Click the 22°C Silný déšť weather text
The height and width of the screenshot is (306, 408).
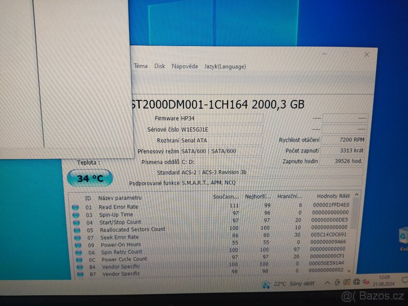(294, 284)
